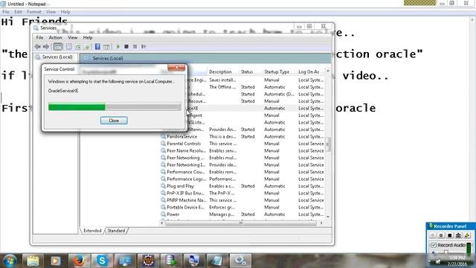Click the pause button in Recorder Panel
Screen dimensions: 476x268
click(x=441, y=235)
